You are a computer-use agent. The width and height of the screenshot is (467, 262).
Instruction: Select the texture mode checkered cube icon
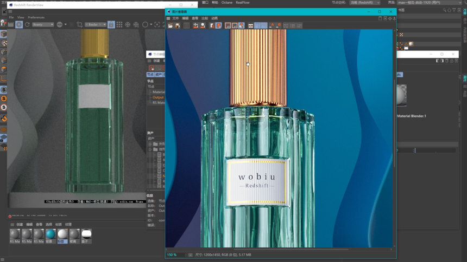pyautogui.click(x=4, y=43)
